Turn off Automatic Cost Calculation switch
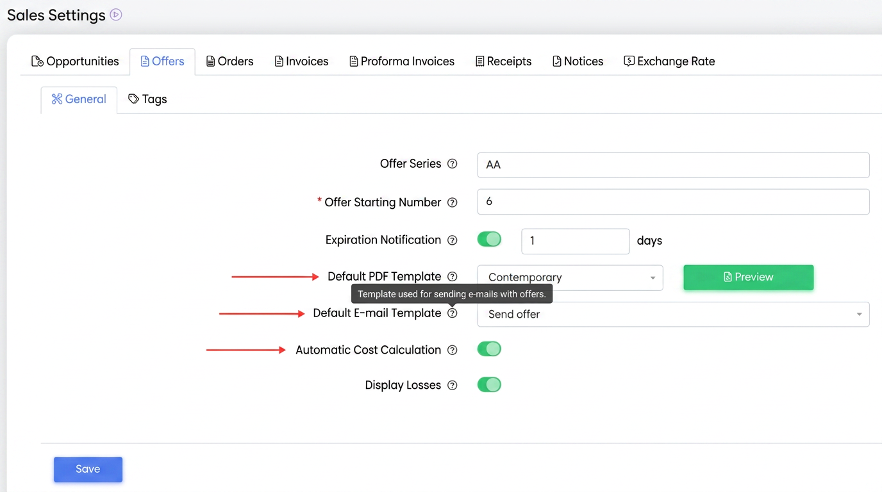 (489, 349)
